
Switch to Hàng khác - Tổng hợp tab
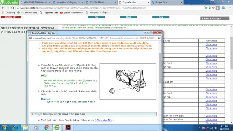[68, 2]
